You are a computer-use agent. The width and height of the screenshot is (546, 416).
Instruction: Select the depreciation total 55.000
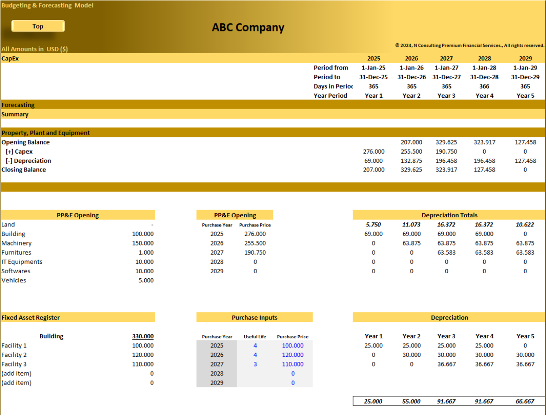pyautogui.click(x=411, y=401)
